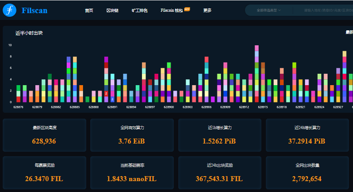Screen dimensions: 353x192
Task: View the 近24h出块奖励 367,543.31 FIL card
Action: coord(220,173)
